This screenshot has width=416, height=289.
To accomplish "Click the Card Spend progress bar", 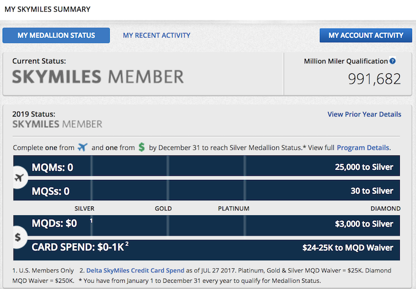I will [x=206, y=250].
